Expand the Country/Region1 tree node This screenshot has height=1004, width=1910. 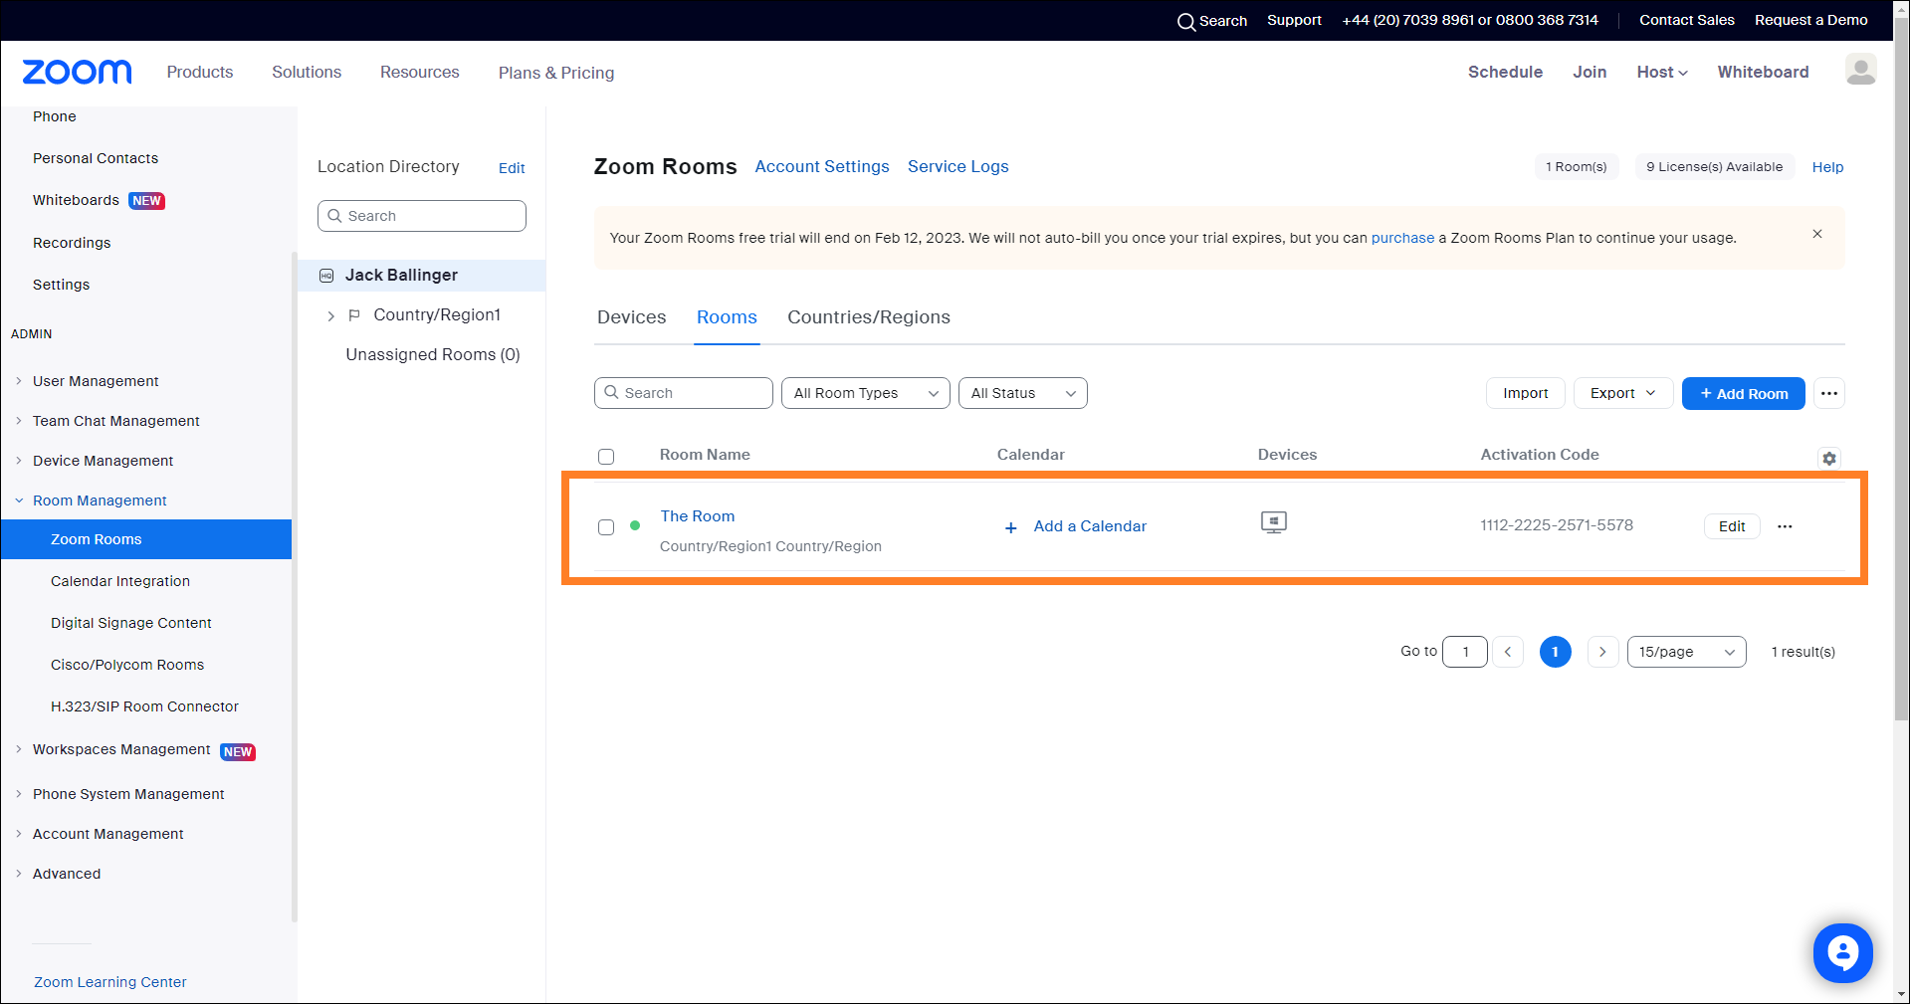point(331,315)
